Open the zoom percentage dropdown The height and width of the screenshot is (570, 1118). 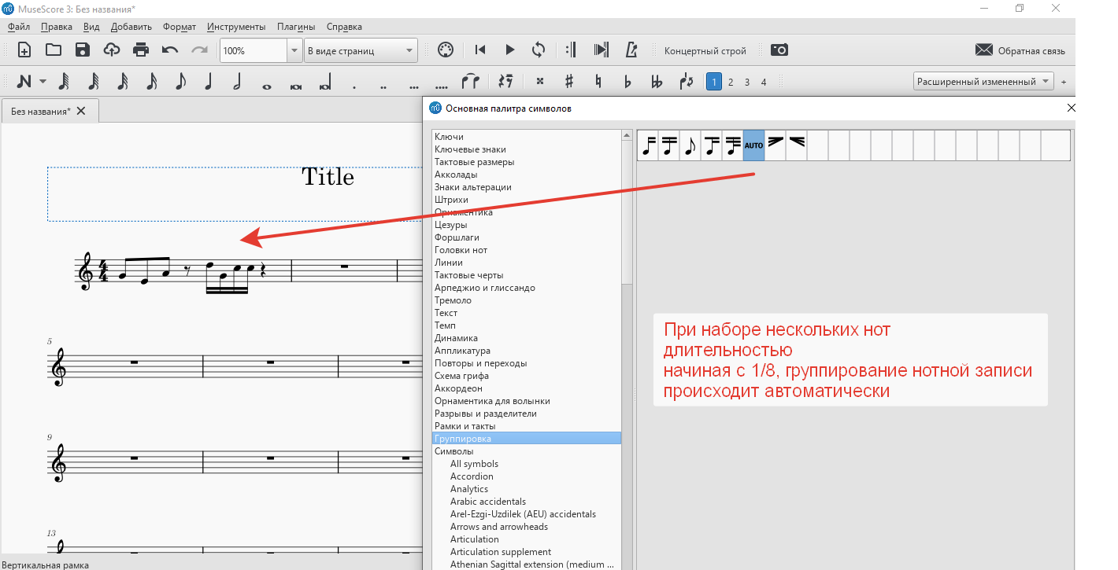point(294,50)
